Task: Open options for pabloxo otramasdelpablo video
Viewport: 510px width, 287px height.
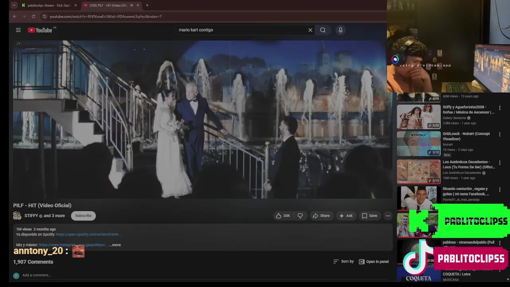Action: click(500, 243)
